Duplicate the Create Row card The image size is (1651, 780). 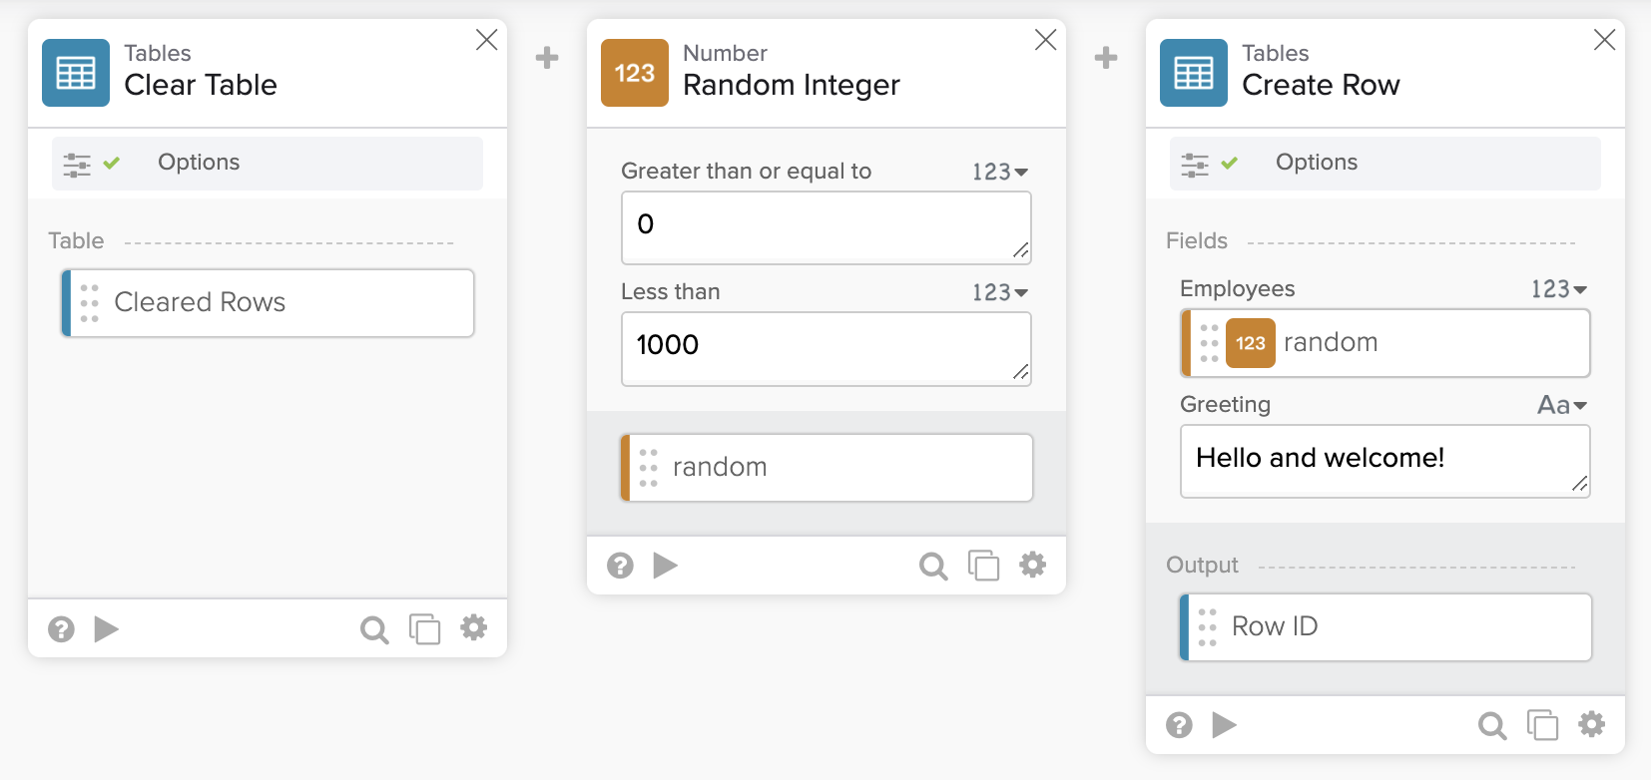(x=1542, y=725)
